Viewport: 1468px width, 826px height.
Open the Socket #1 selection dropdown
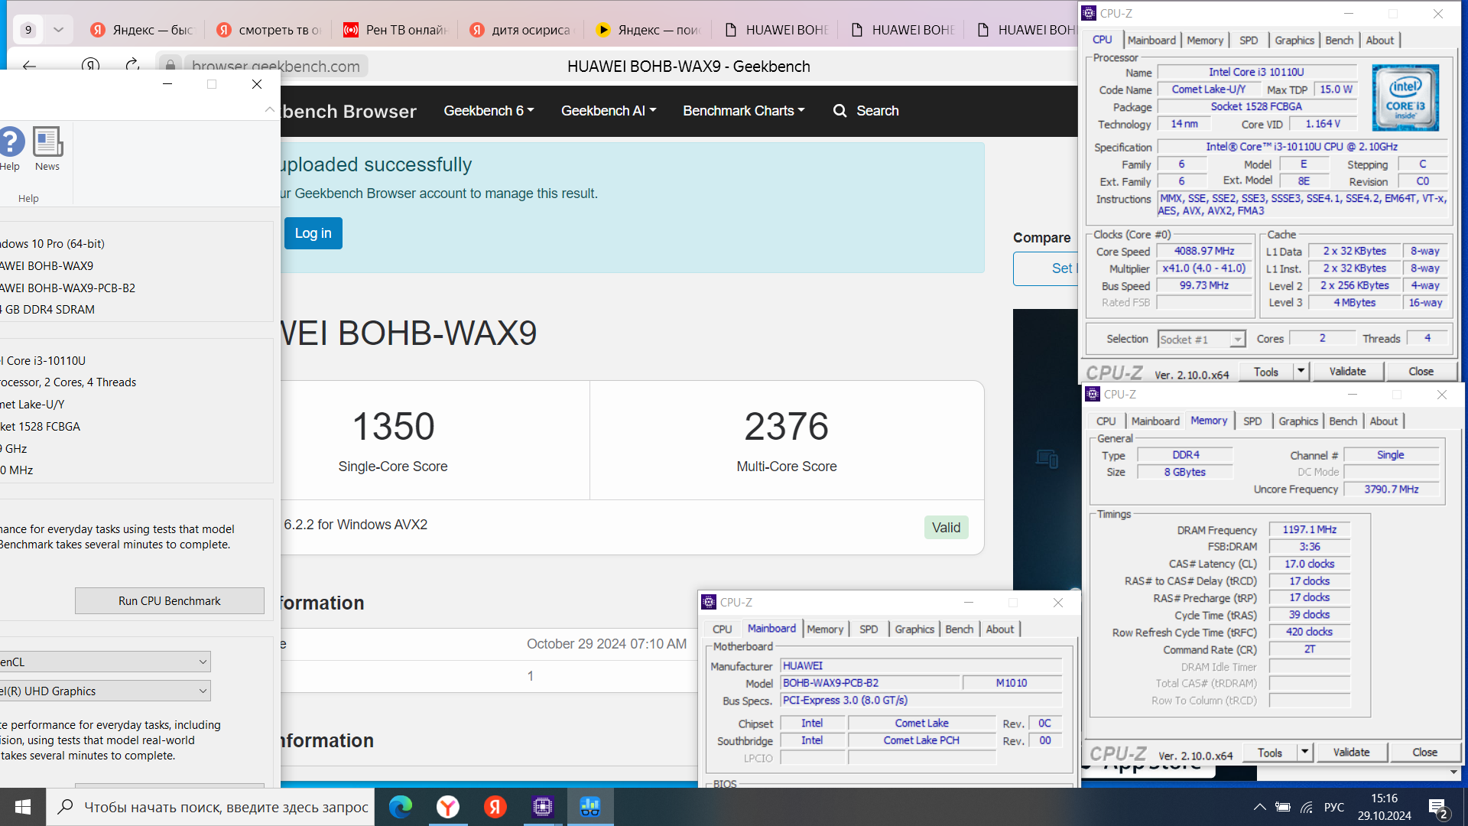[1202, 340]
